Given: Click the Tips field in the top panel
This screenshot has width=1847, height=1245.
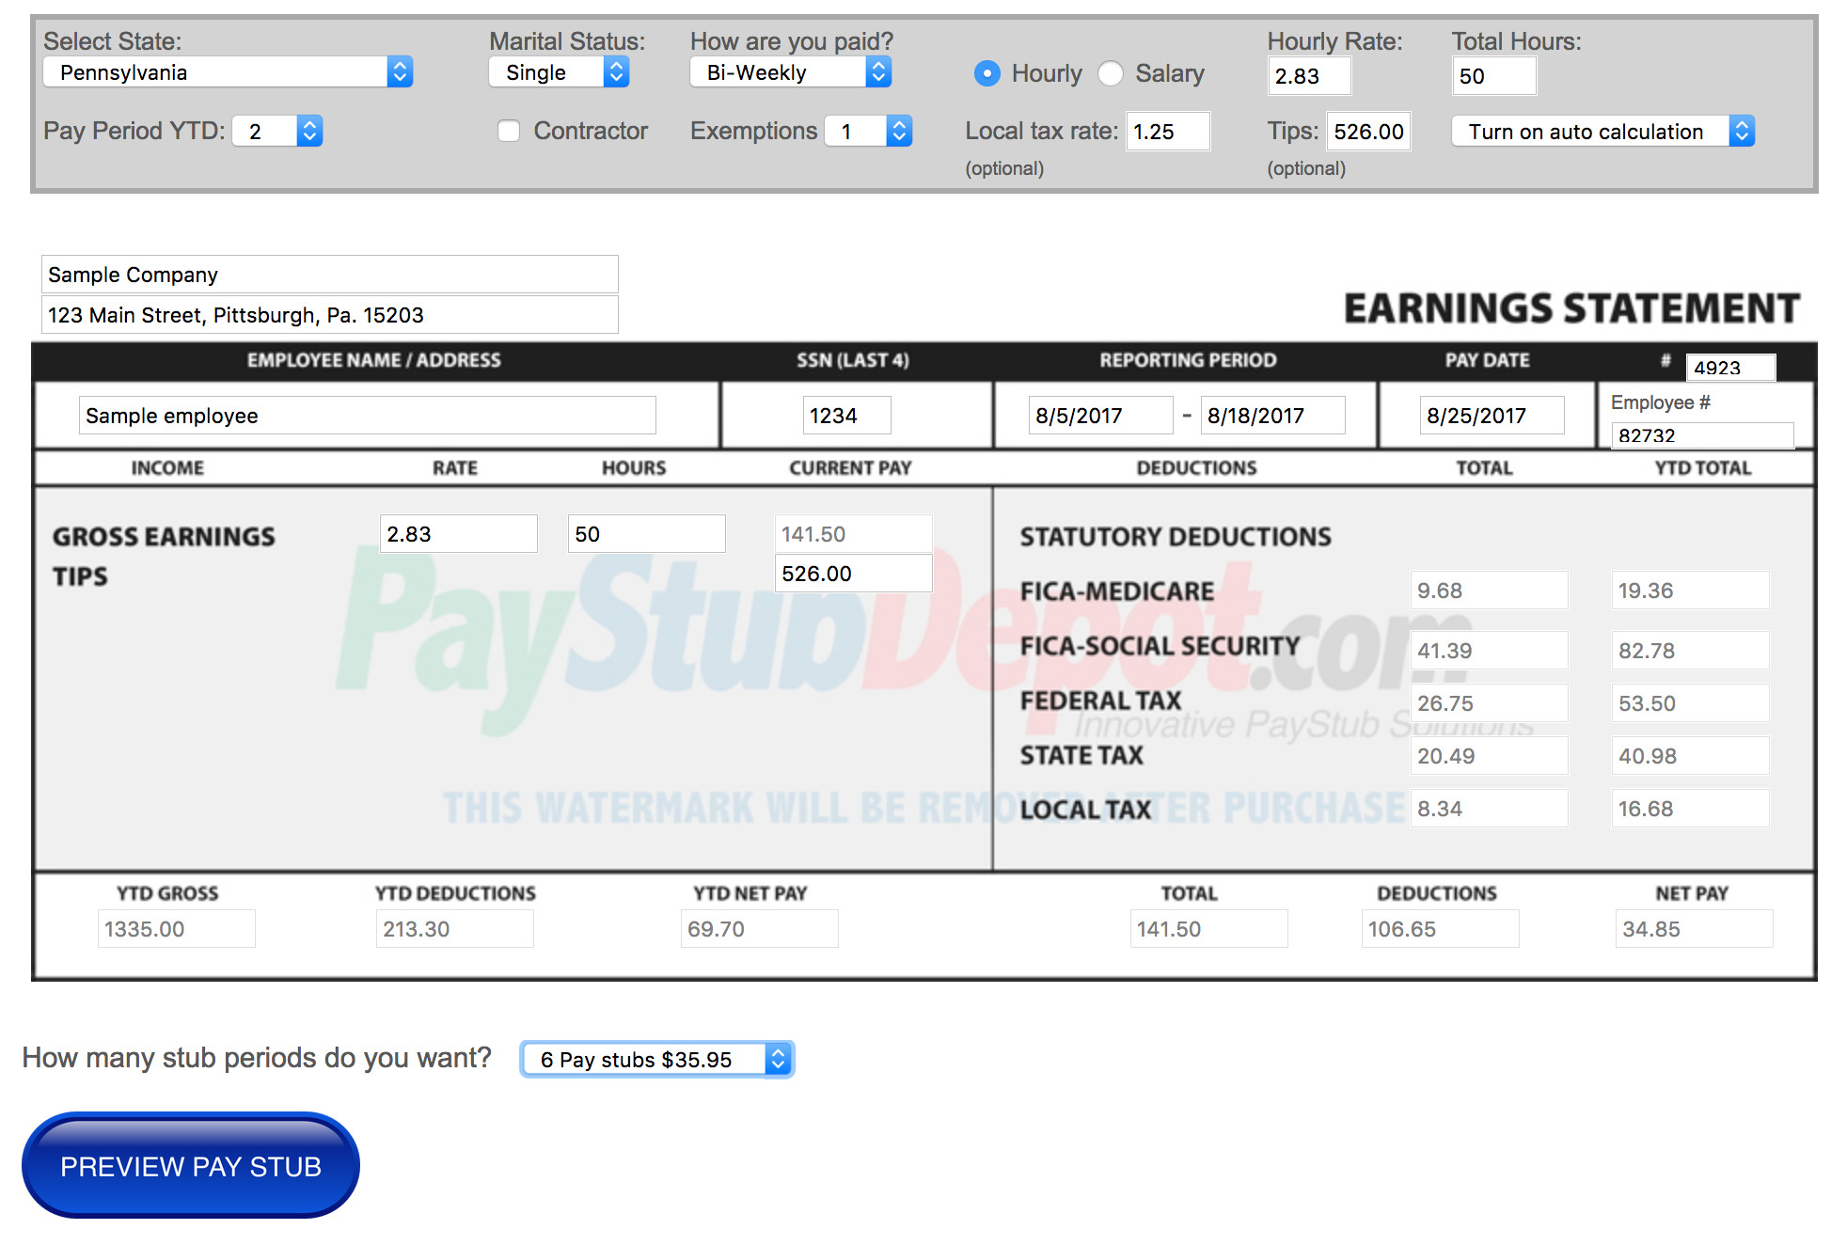Looking at the screenshot, I should pyautogui.click(x=1368, y=132).
